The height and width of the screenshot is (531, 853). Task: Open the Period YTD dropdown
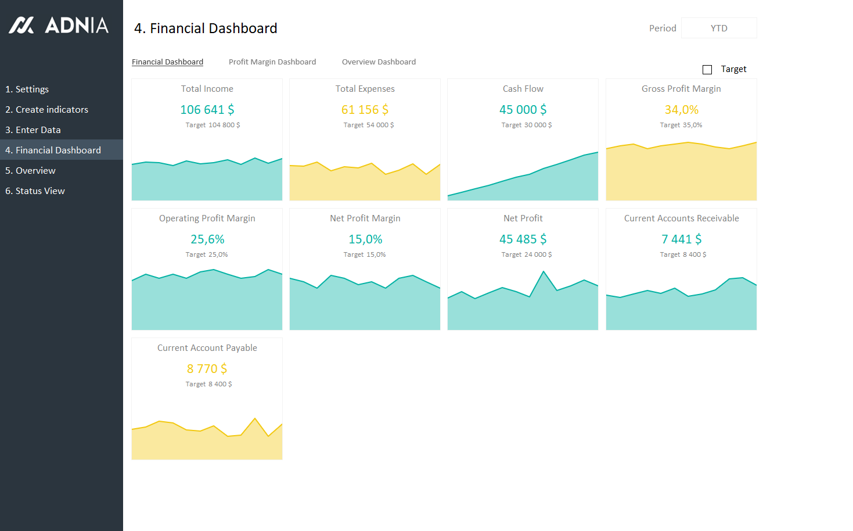[x=719, y=28]
